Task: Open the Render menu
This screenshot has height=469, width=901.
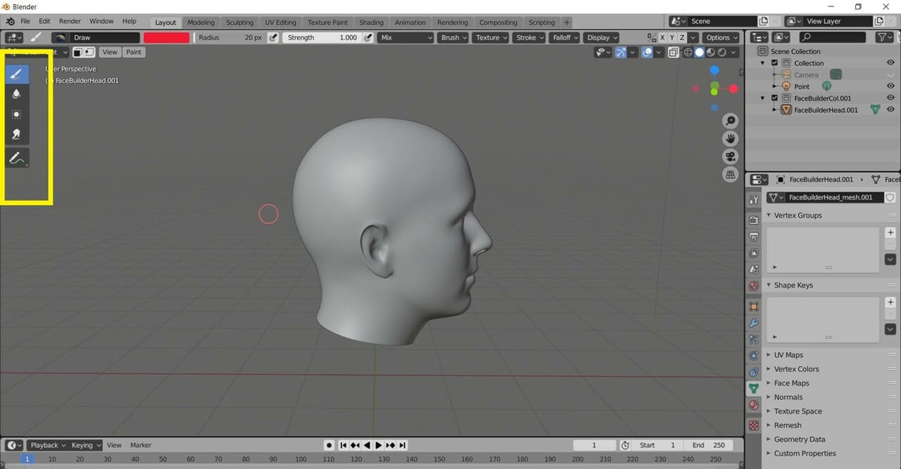Action: tap(70, 22)
